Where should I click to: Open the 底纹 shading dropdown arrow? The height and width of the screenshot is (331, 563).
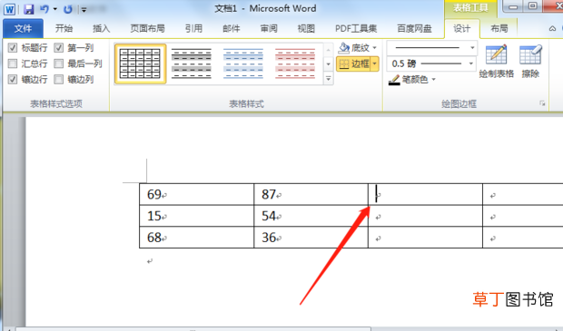click(374, 47)
